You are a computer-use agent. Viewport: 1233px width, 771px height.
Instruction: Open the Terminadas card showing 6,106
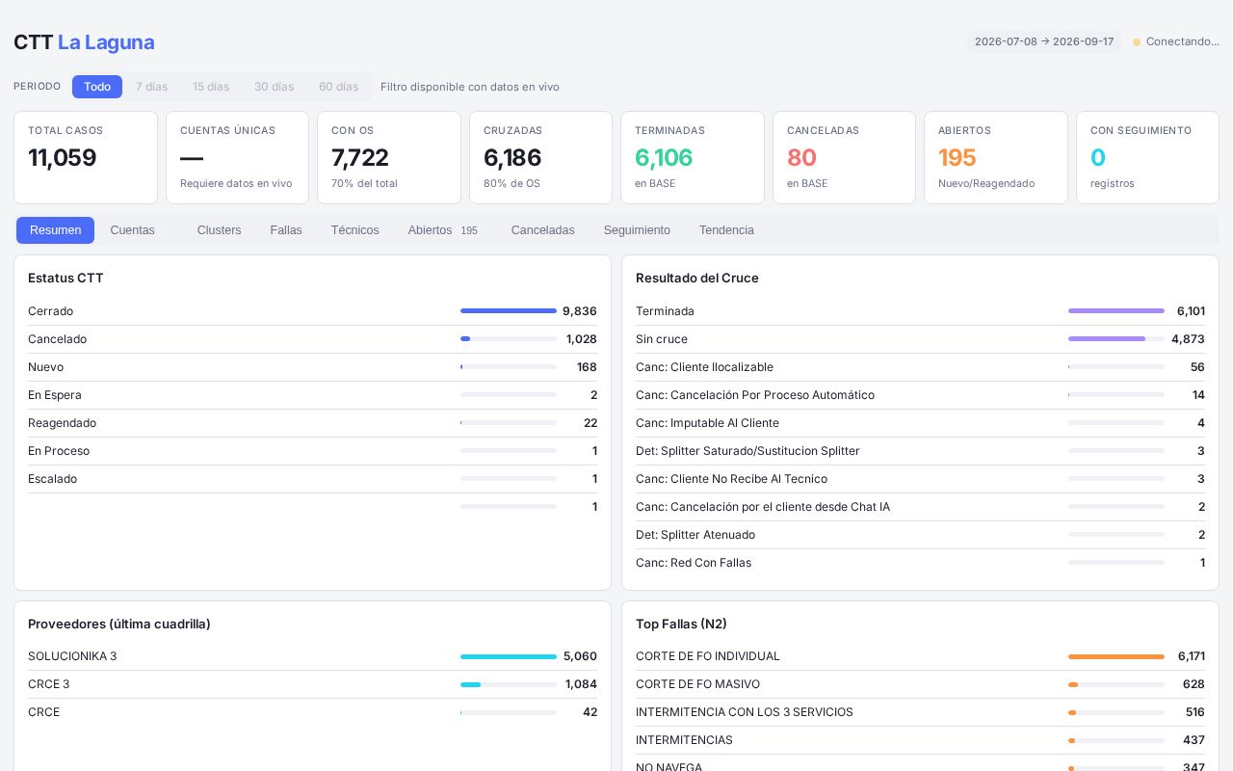[693, 157]
